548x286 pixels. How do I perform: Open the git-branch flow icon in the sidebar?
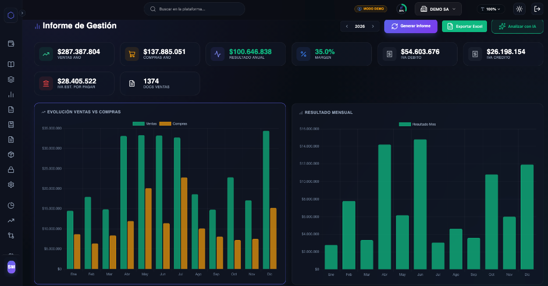tap(11, 235)
